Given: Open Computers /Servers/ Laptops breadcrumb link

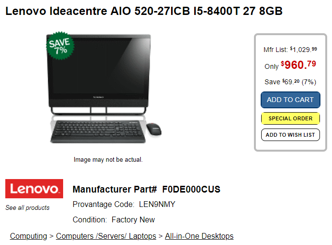Looking at the screenshot, I should (106, 236).
